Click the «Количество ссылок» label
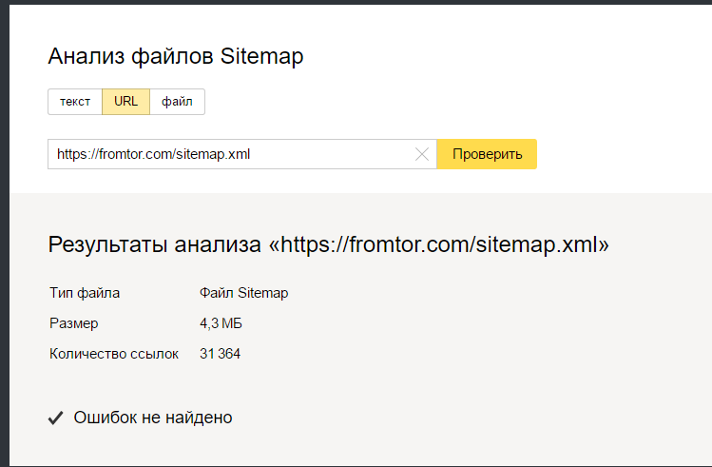712x467 pixels. coord(114,354)
